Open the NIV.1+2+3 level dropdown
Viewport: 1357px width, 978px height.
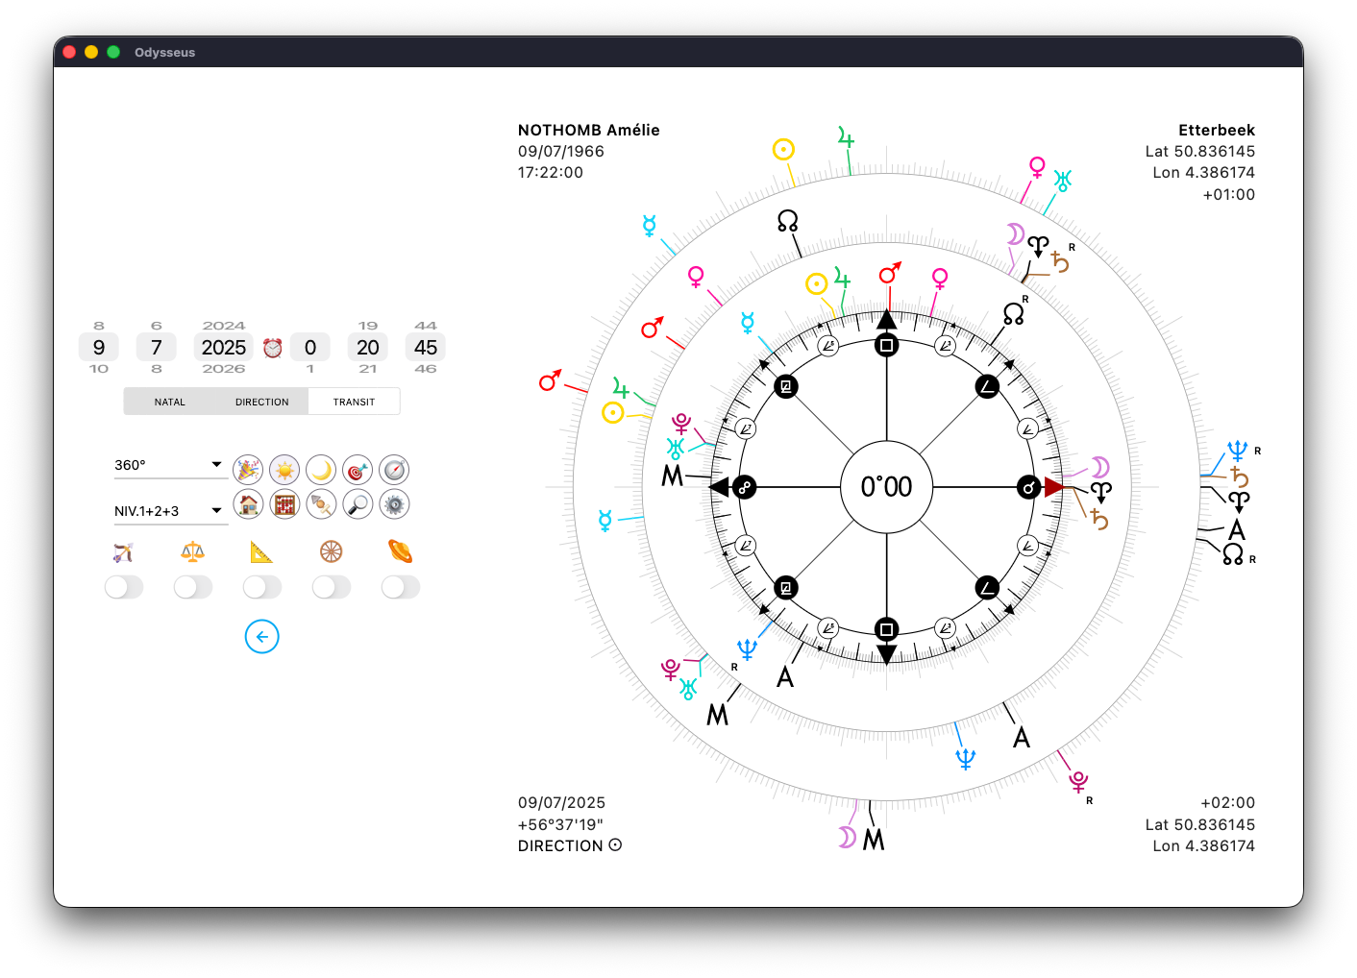coord(169,511)
